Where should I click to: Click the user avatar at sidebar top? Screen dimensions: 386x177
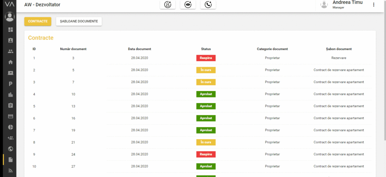[10, 17]
